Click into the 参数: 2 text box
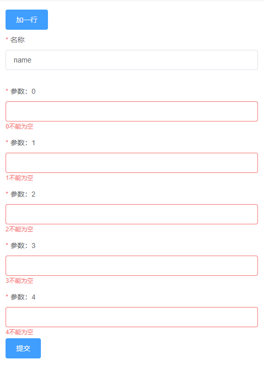Viewport: 264px width, 368px height. (132, 214)
